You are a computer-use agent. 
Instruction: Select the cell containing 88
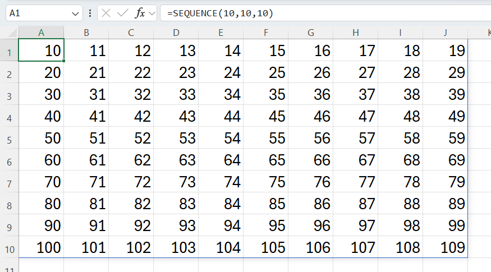[401, 203]
